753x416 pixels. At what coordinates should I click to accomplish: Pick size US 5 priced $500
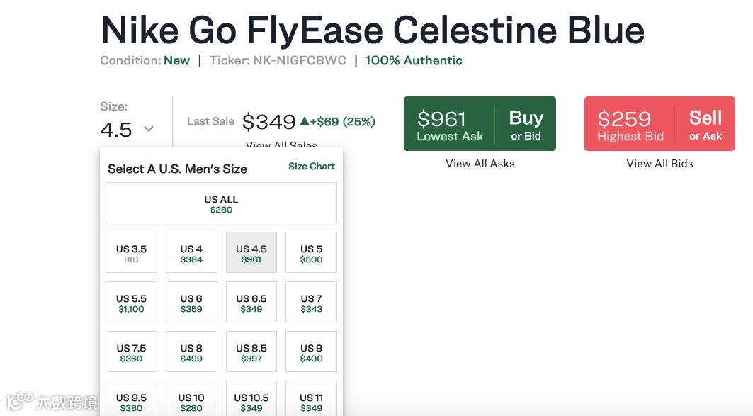point(311,253)
